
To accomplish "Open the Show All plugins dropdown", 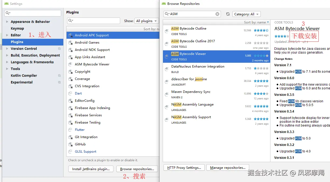I will tap(147, 21).
